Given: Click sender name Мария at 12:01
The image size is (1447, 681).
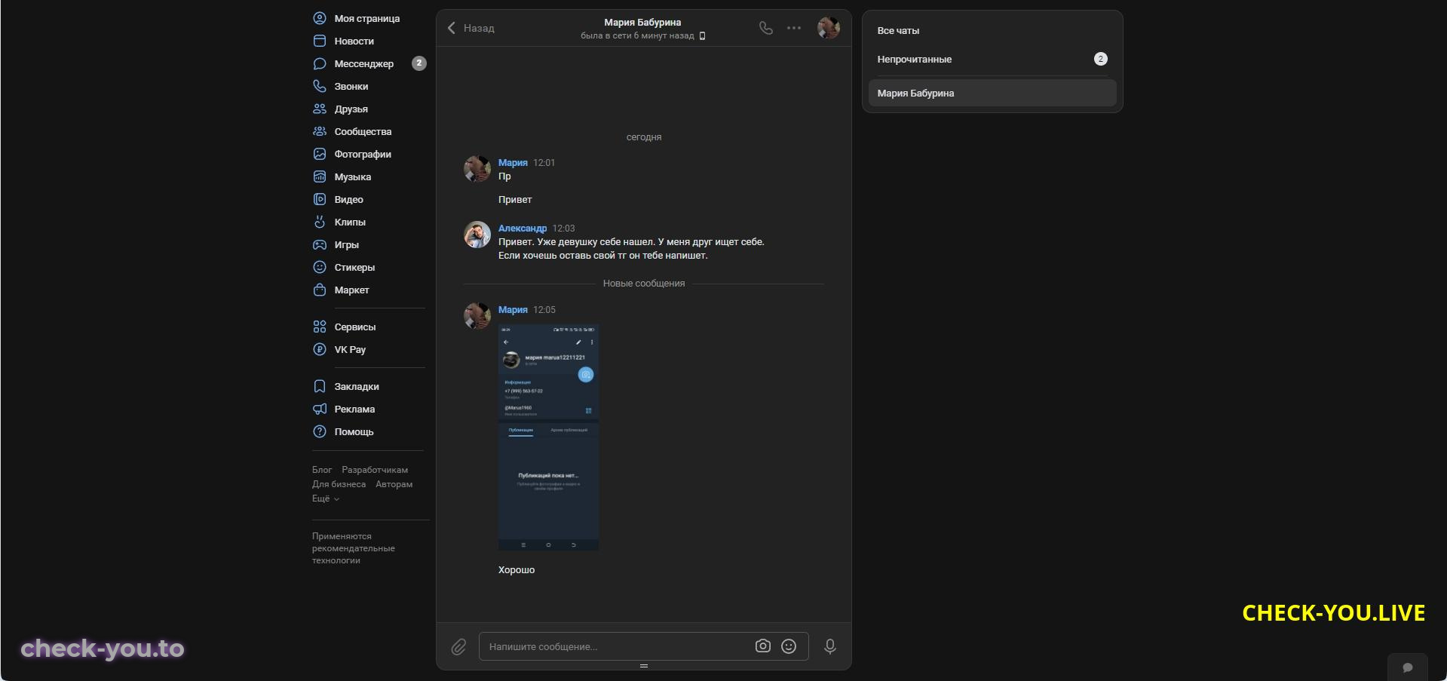Looking at the screenshot, I should tap(513, 163).
